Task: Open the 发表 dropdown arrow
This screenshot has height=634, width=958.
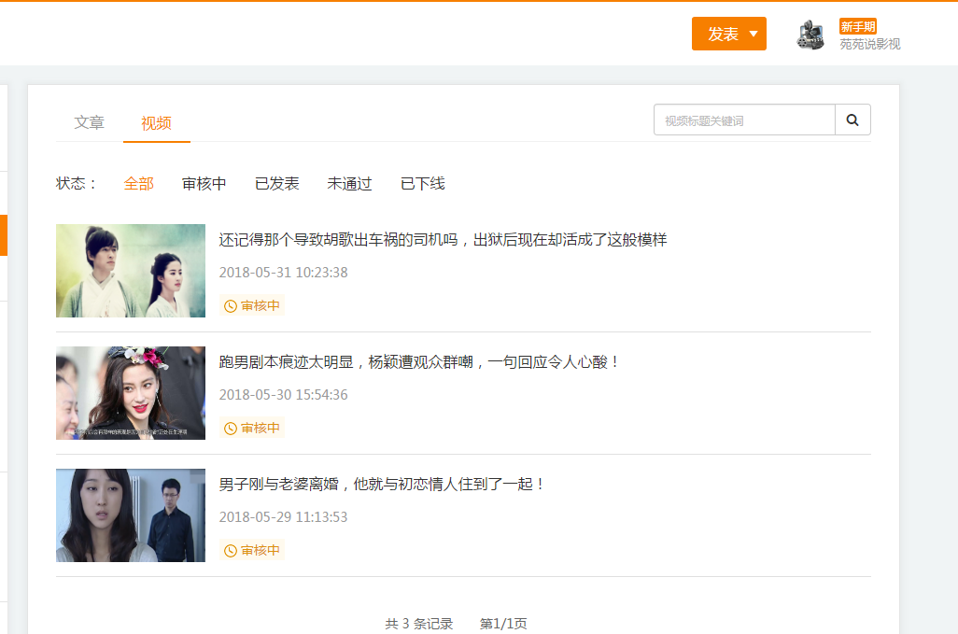Action: point(753,33)
